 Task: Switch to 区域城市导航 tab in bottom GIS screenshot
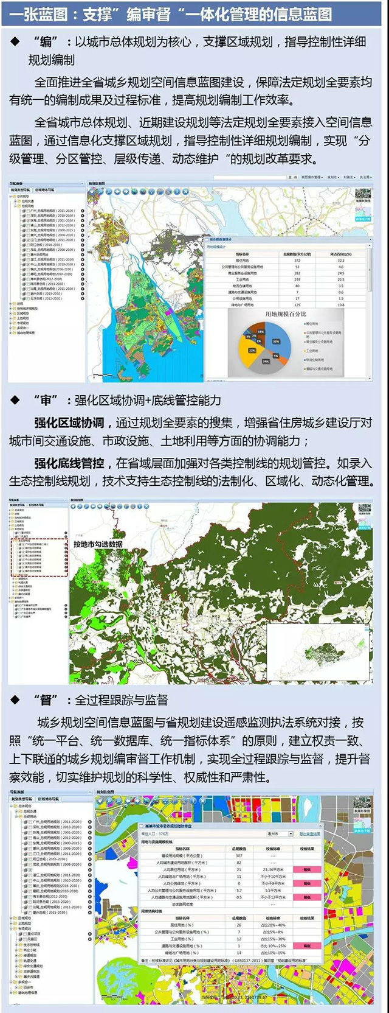(x=49, y=799)
